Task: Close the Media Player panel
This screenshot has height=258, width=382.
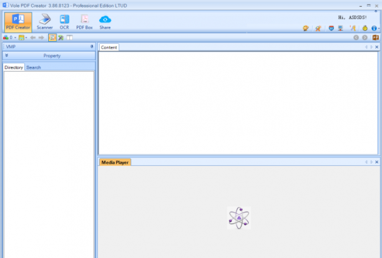Action: pos(376,162)
